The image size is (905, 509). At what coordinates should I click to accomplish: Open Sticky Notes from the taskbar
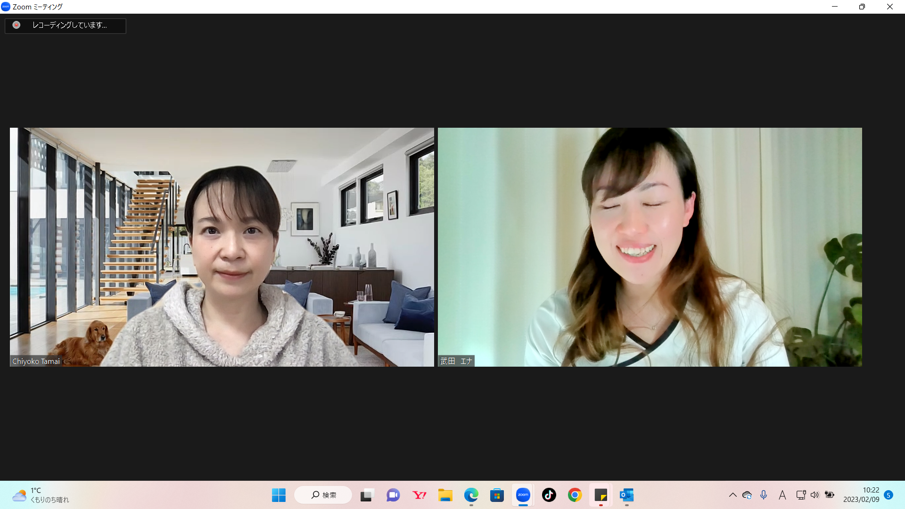pos(601,495)
